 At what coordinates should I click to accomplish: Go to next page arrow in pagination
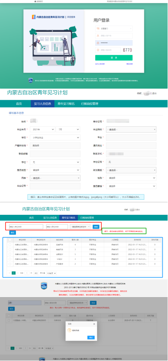[18, 273]
